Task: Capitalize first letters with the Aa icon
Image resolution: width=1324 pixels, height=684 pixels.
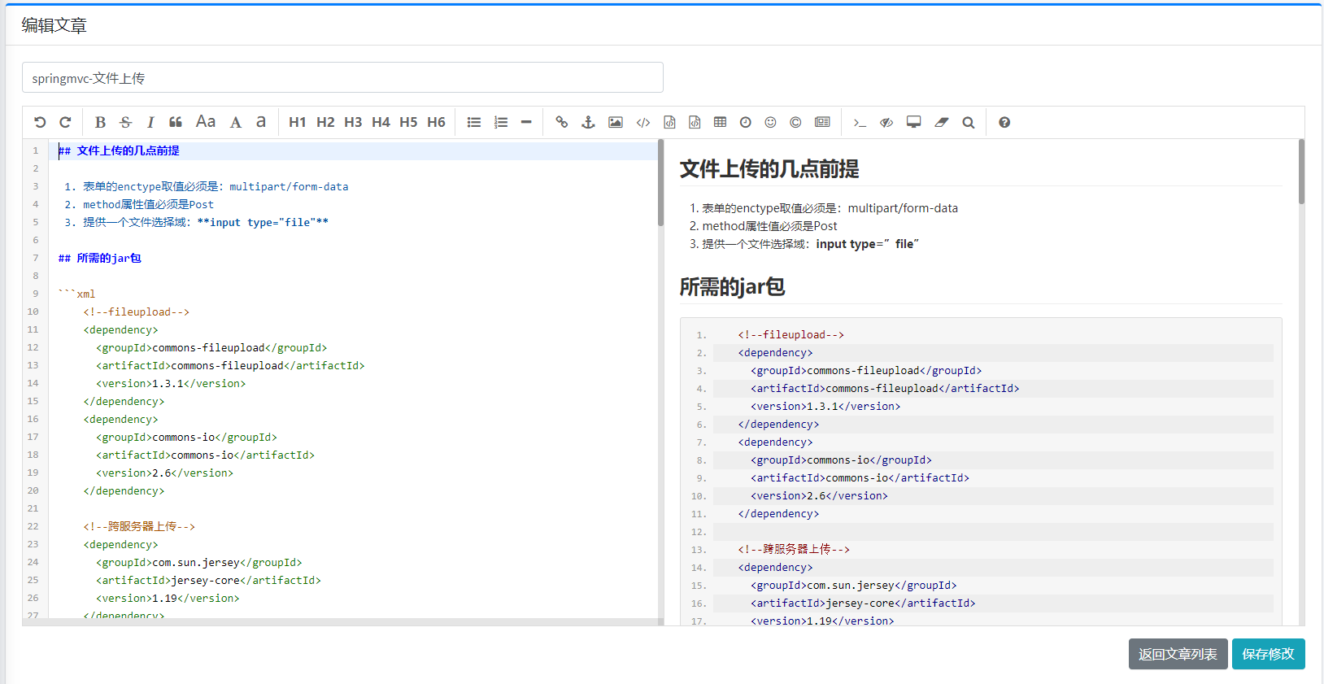Action: click(206, 122)
